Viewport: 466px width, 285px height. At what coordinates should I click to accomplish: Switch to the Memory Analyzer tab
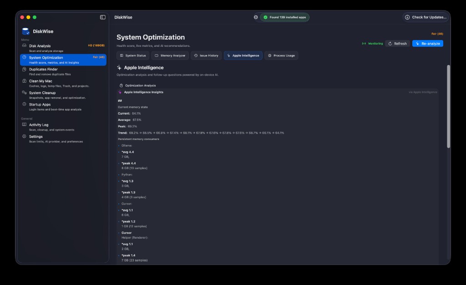(x=170, y=55)
